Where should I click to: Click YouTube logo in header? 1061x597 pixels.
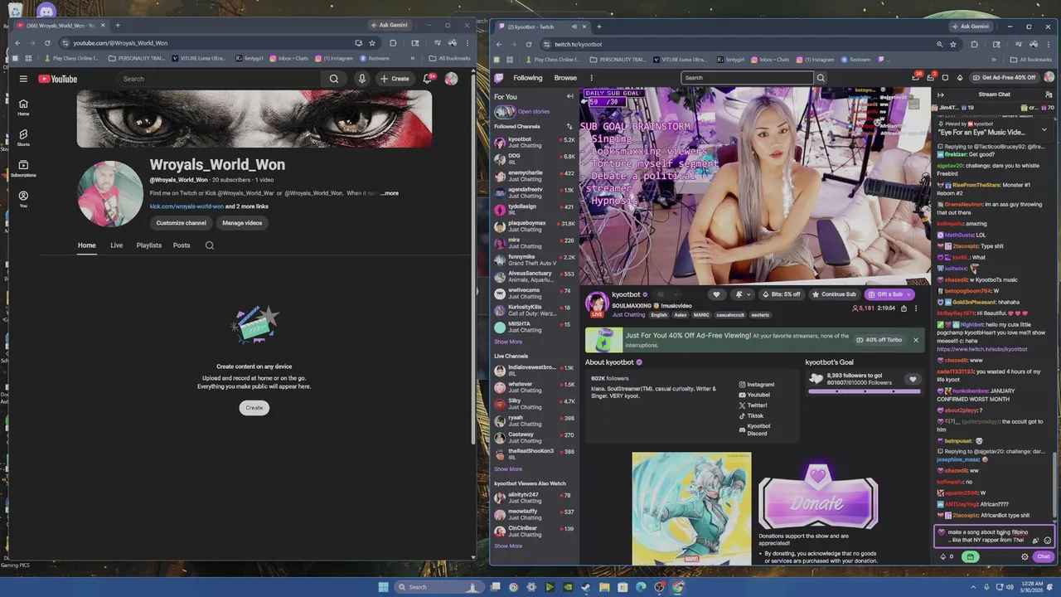pos(58,79)
